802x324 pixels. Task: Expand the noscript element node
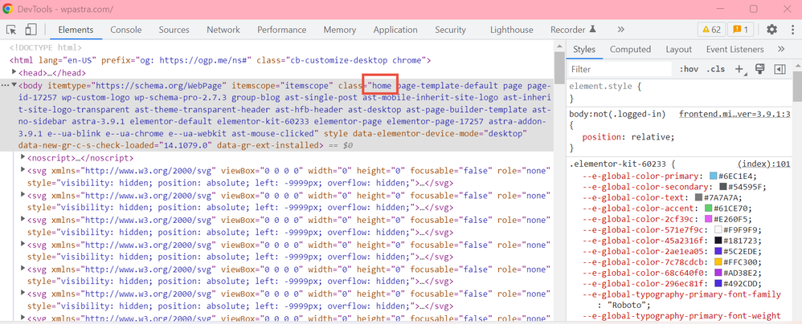click(23, 158)
